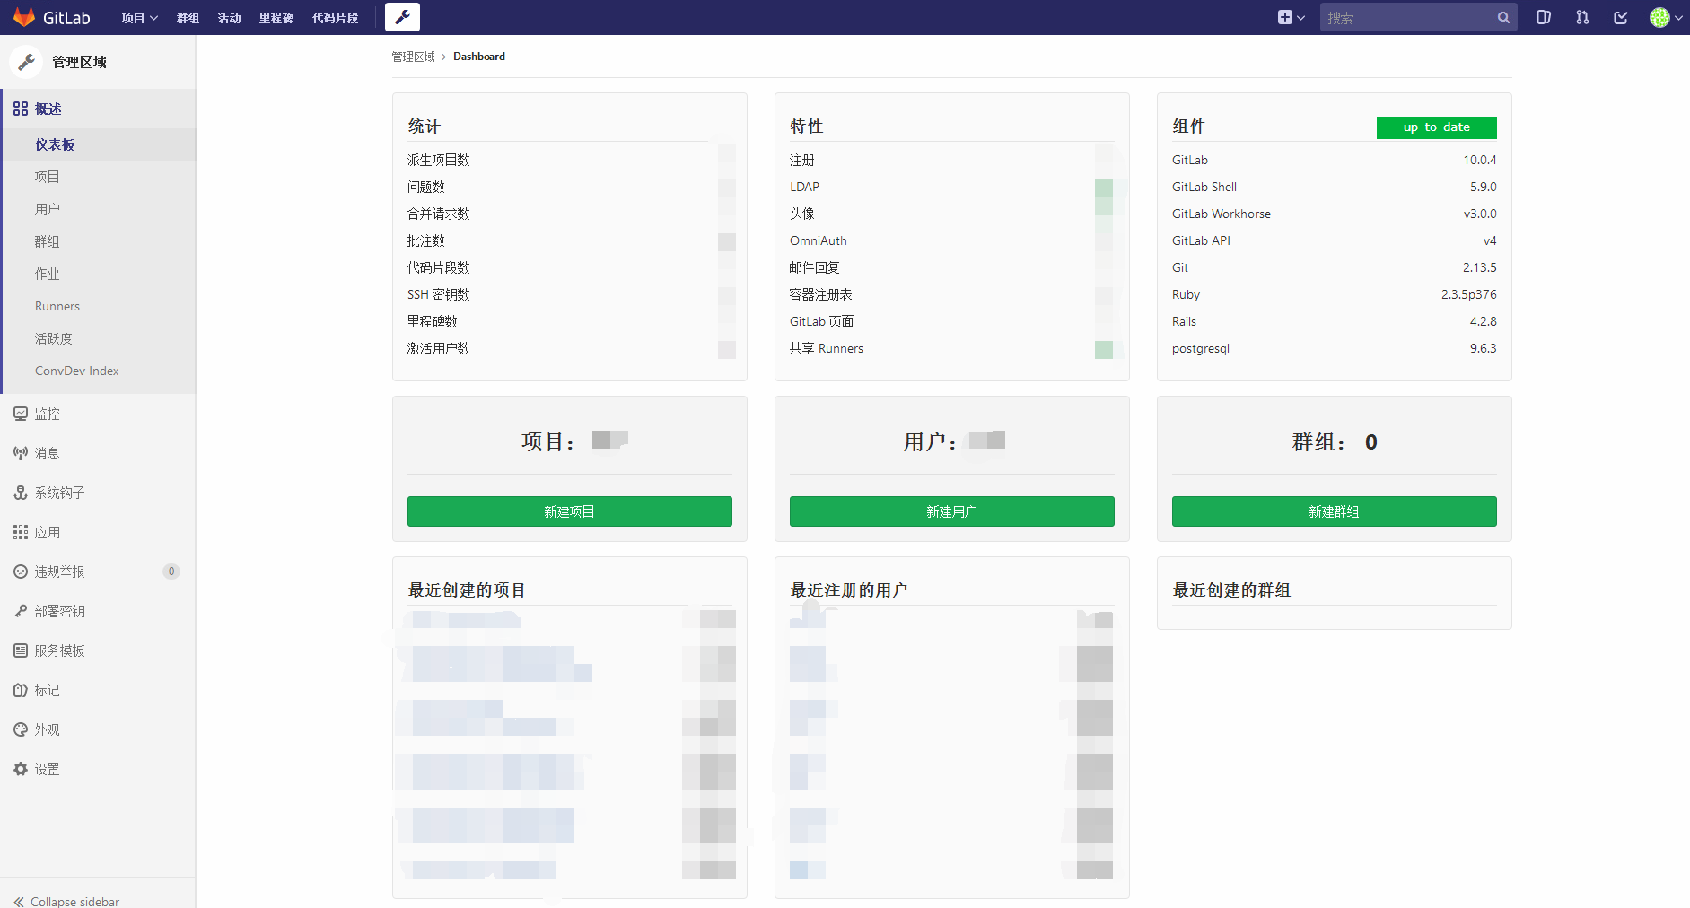The height and width of the screenshot is (908, 1690).
Task: Go to 群组 in top navigation
Action: 188,18
